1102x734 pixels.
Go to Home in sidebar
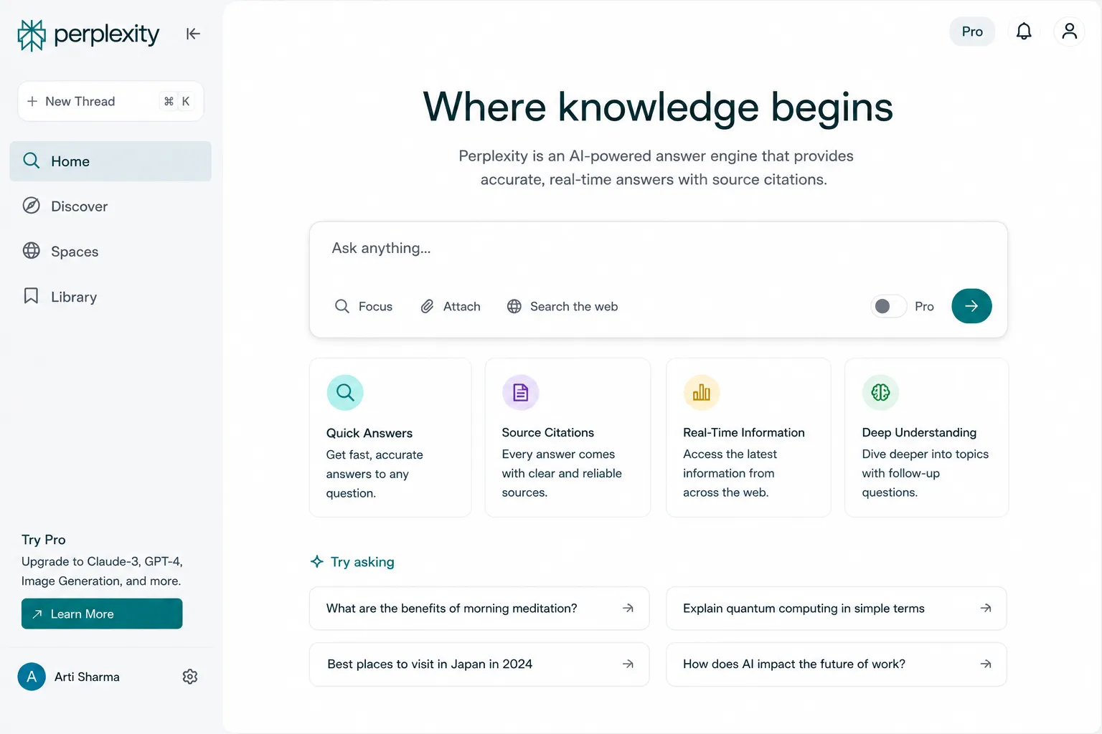tap(110, 161)
